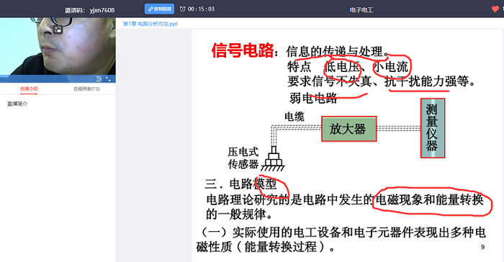The width and height of the screenshot is (504, 262).
Task: Open video settings sliders icon below webcam
Action: pyautogui.click(x=99, y=78)
